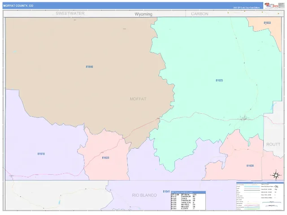
Task: Click the MEEKER row in ZIP index table
Action: [188, 206]
